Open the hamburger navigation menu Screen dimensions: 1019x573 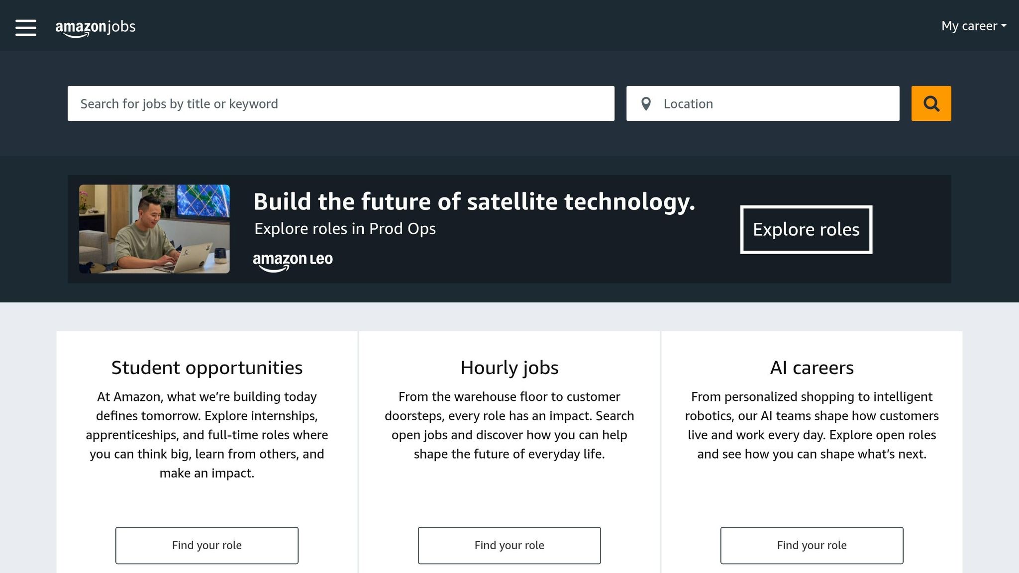pyautogui.click(x=25, y=27)
